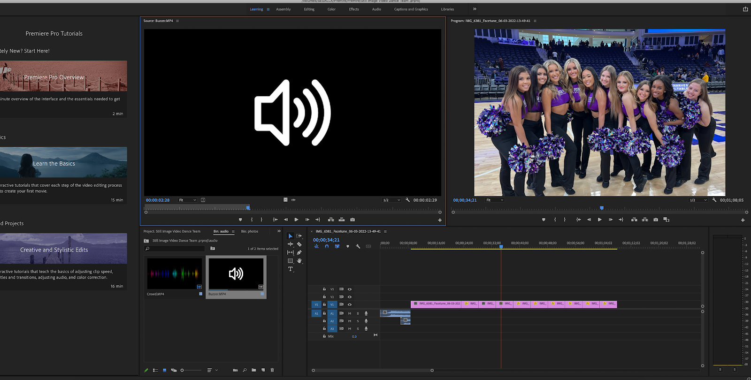Open timeline sequence panel menu
This screenshot has width=751, height=380.
pyautogui.click(x=385, y=231)
